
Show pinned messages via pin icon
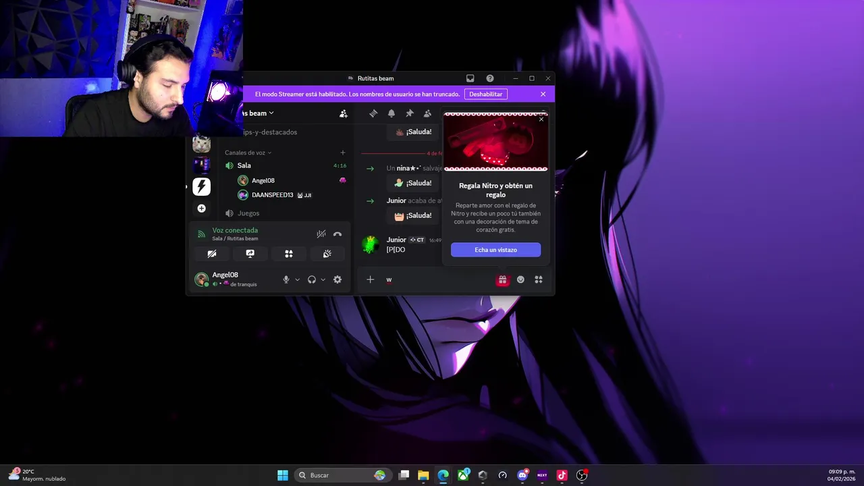[409, 113]
